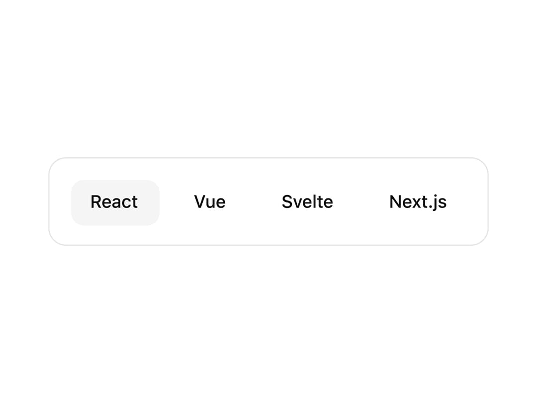Pick Vue in the framework selector
Image resolution: width=537 pixels, height=403 pixels.
[x=210, y=202]
